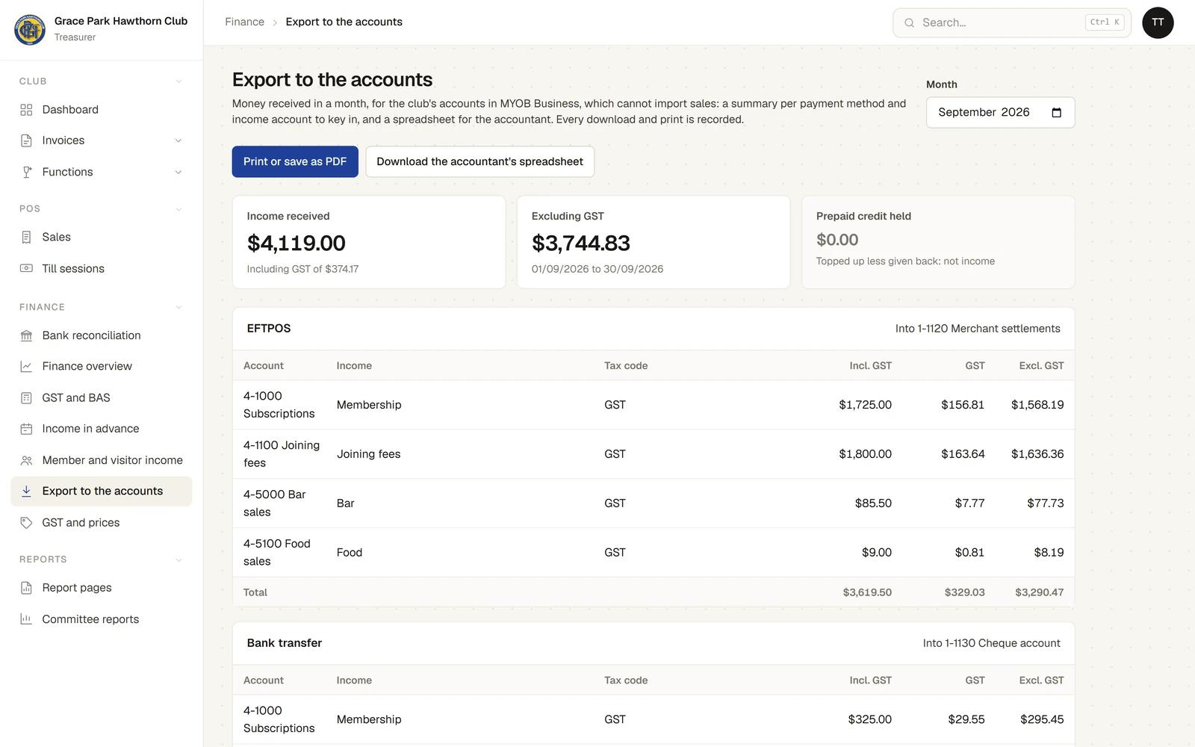This screenshot has width=1195, height=747.
Task: Focus the Search field
Action: (1012, 23)
